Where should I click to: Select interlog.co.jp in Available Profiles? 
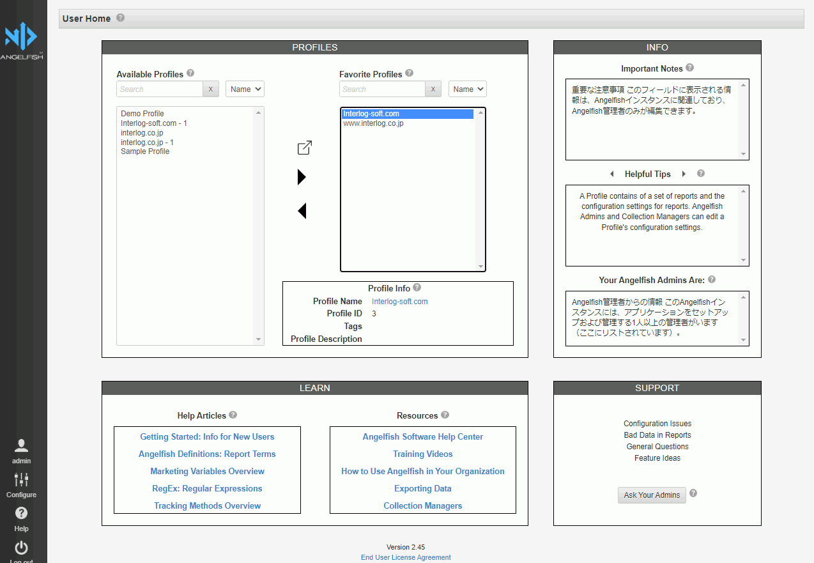coord(142,133)
